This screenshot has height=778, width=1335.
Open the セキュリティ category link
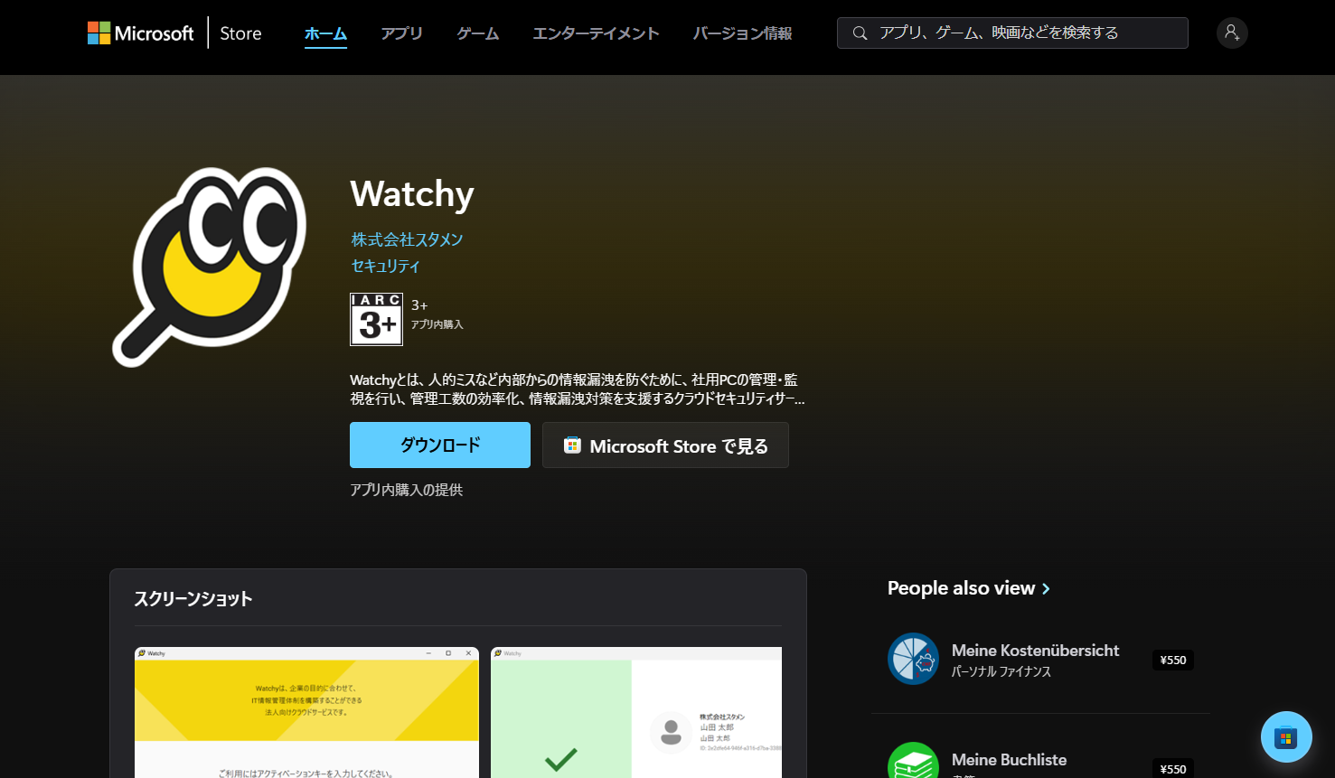(385, 266)
